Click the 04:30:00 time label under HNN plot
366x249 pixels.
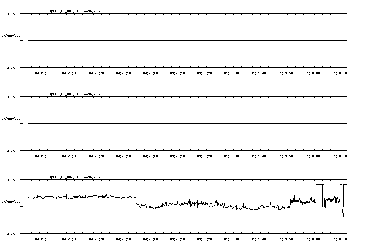click(x=312, y=156)
